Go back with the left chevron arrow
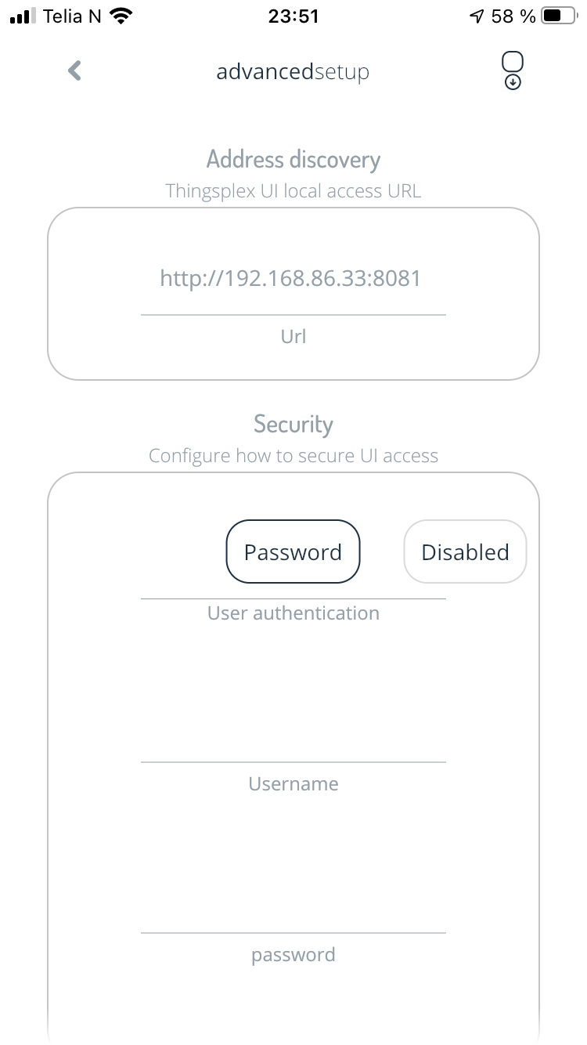The image size is (587, 1045). 74,71
